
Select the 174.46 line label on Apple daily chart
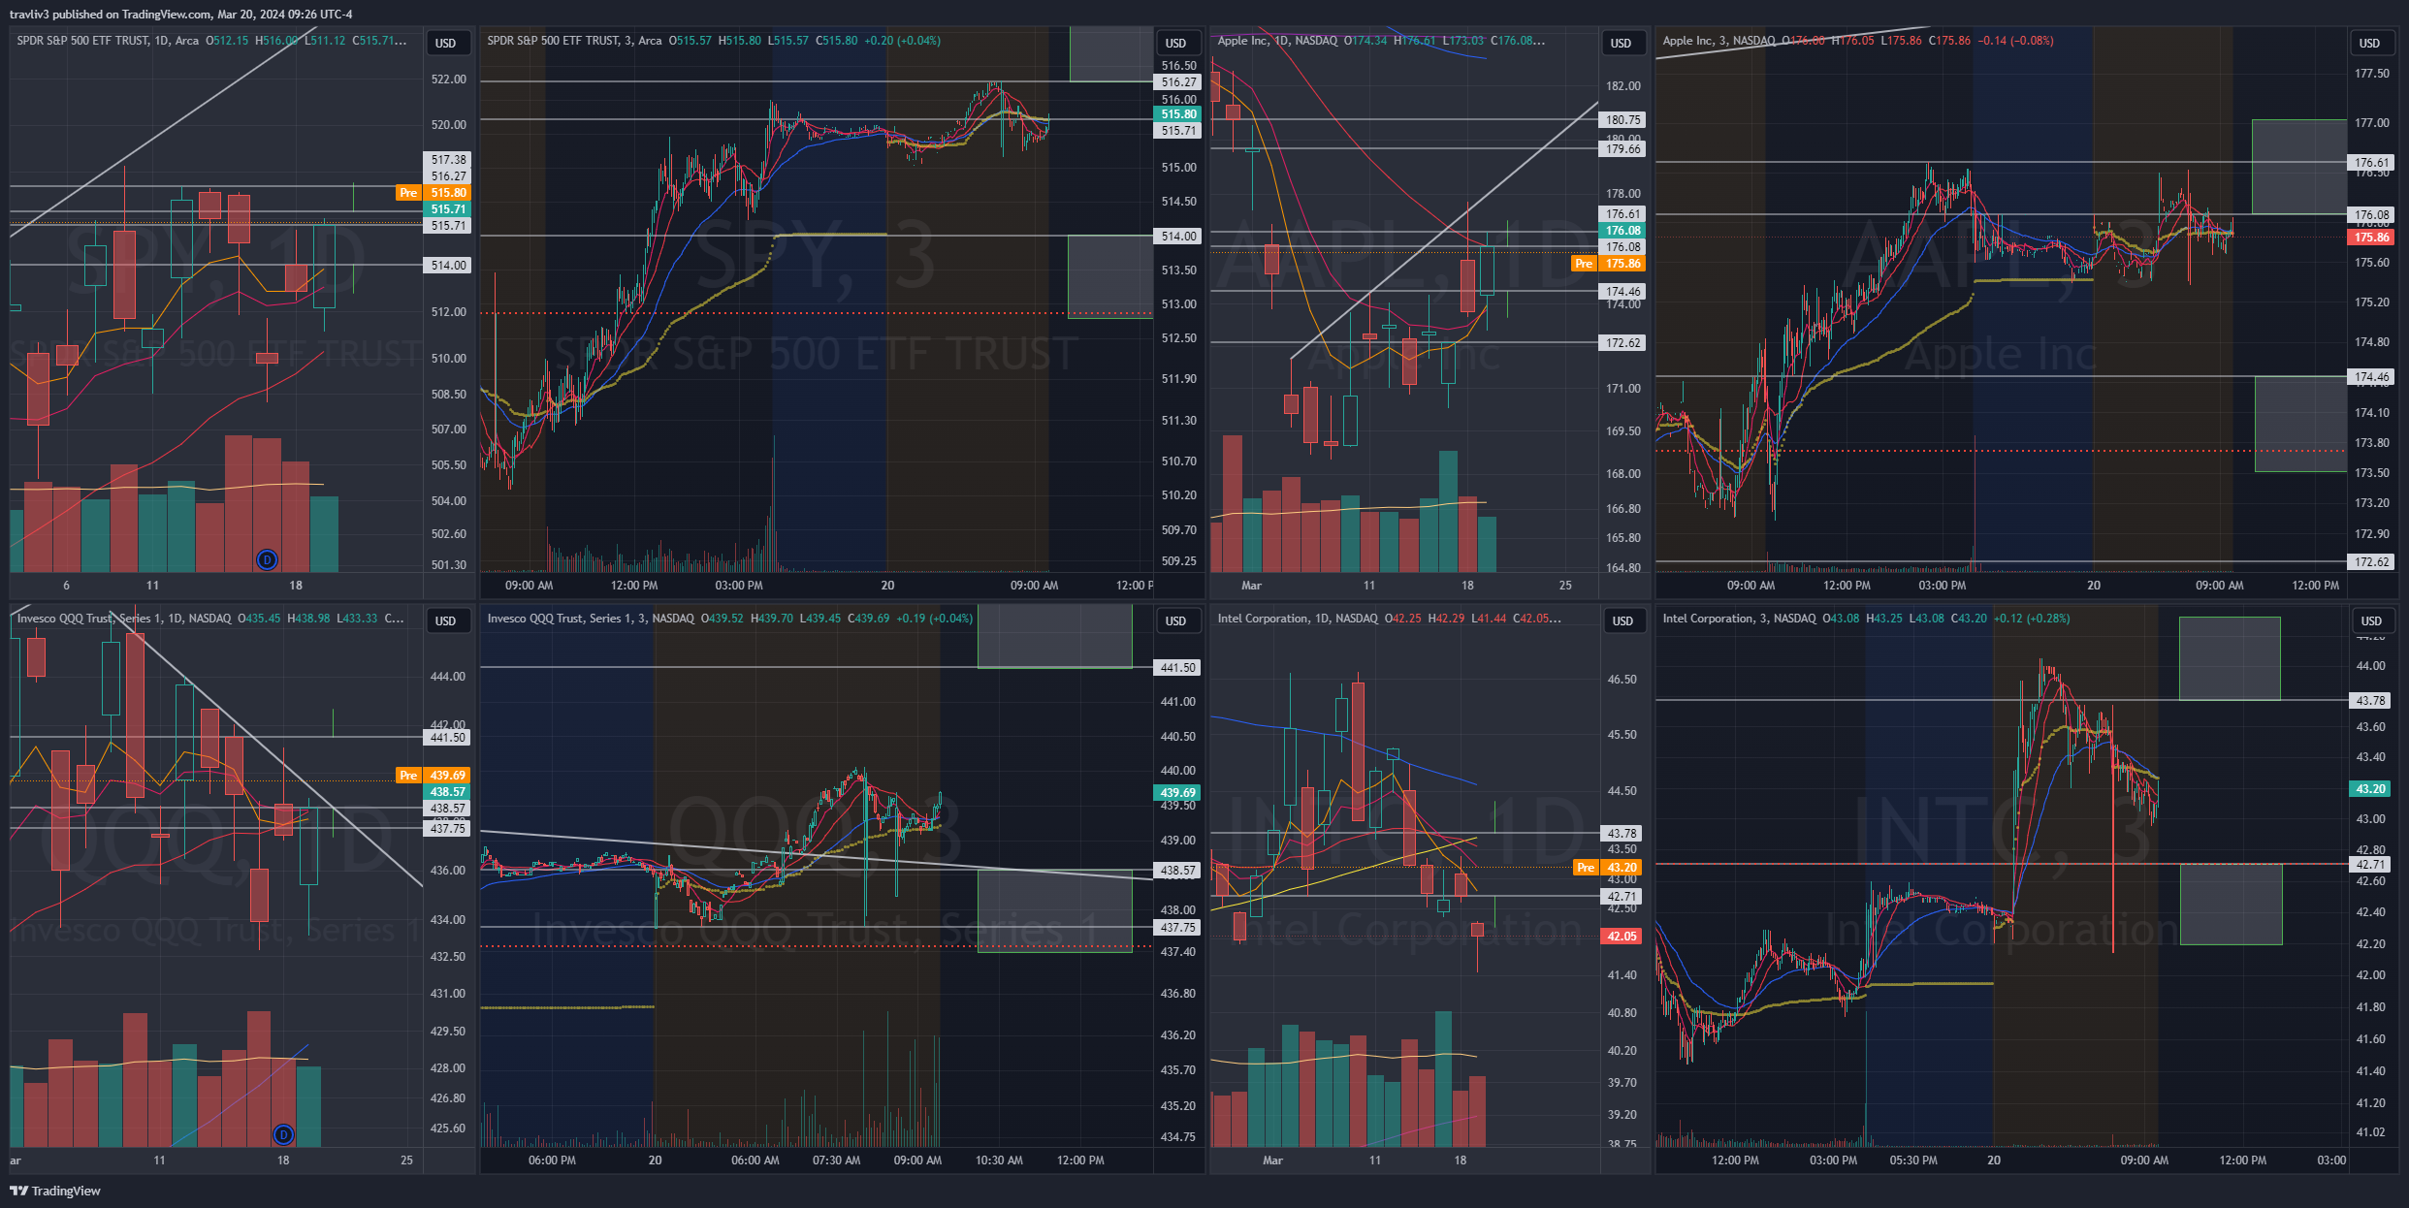click(1623, 292)
